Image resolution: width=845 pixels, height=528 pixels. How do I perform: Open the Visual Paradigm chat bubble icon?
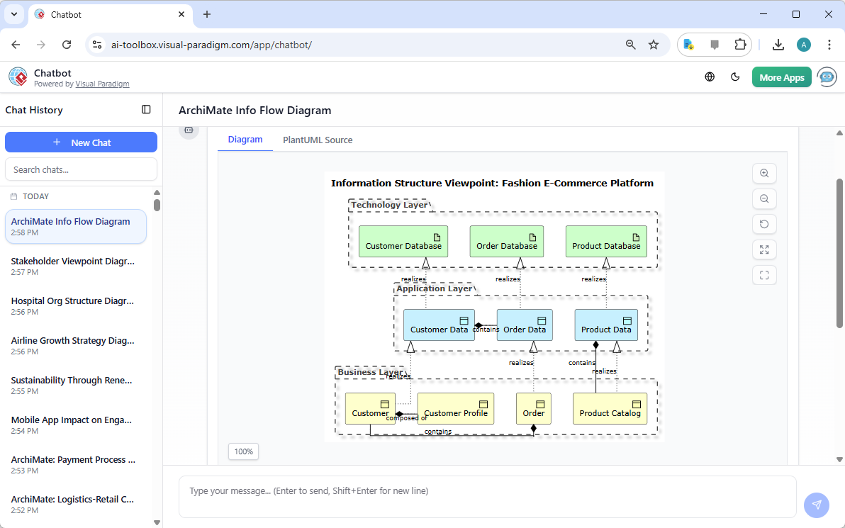(x=827, y=77)
